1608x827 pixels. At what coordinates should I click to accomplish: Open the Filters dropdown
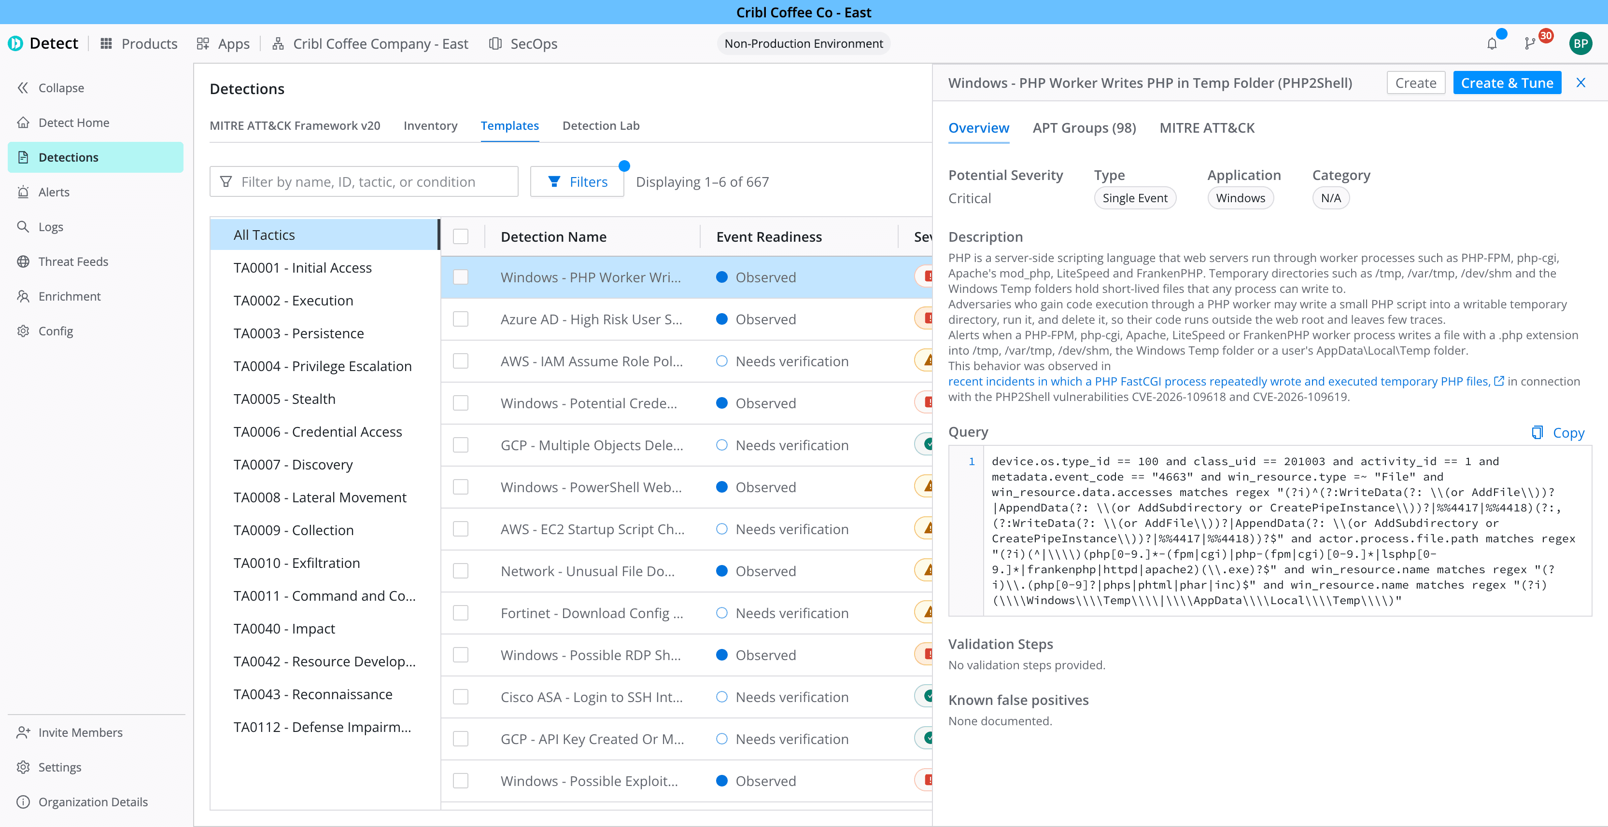click(577, 181)
